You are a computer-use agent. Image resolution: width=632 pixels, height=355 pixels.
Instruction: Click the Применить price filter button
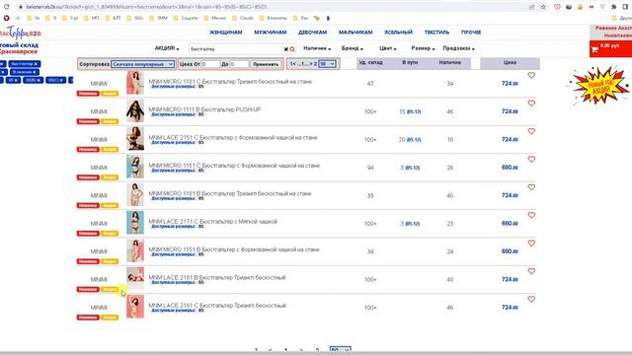coord(266,64)
